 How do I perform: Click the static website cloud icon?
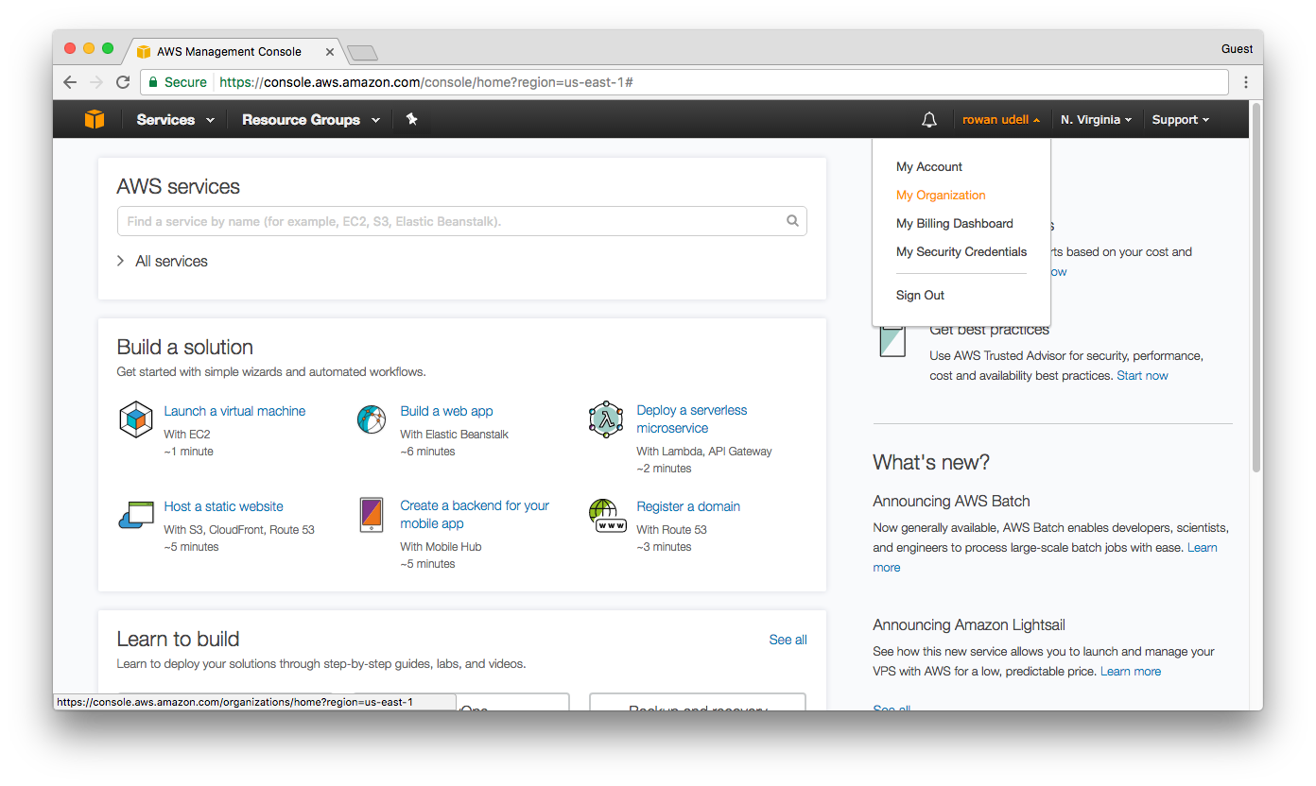pos(136,515)
